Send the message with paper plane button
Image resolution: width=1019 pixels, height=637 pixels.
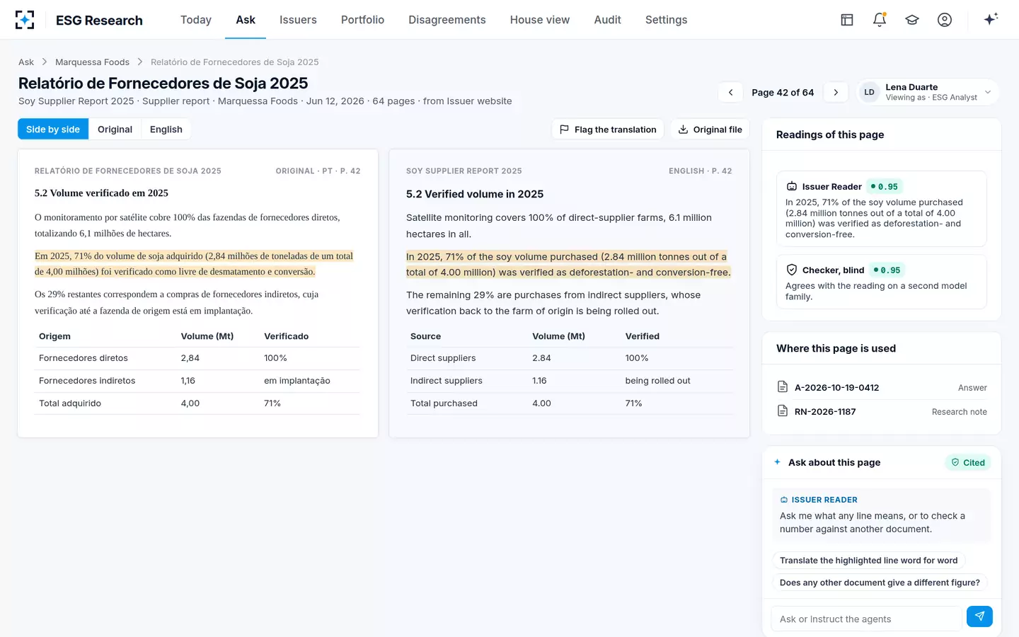979,616
